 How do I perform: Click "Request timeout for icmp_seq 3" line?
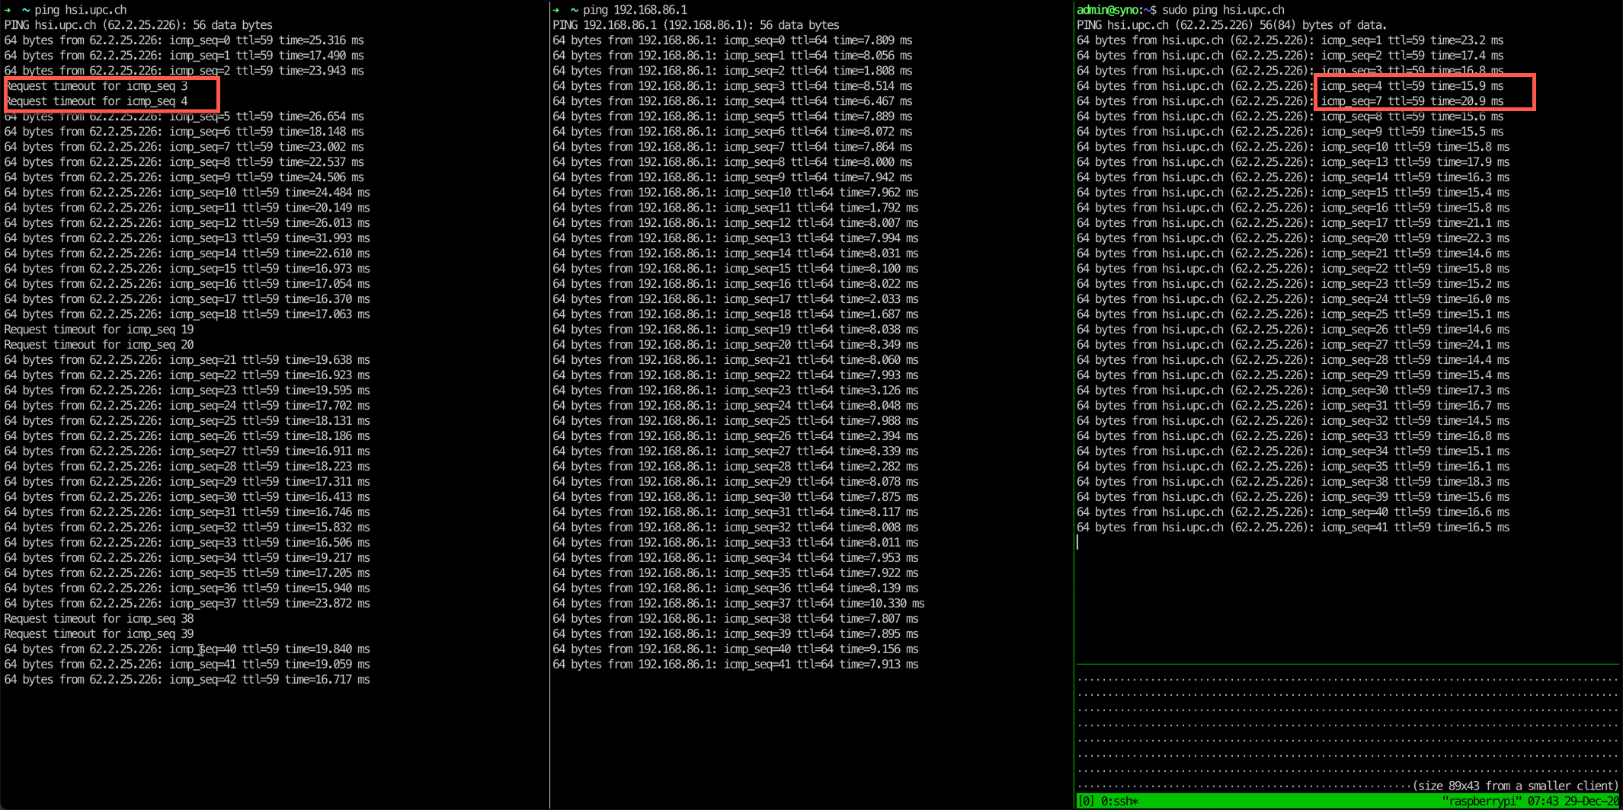click(96, 86)
